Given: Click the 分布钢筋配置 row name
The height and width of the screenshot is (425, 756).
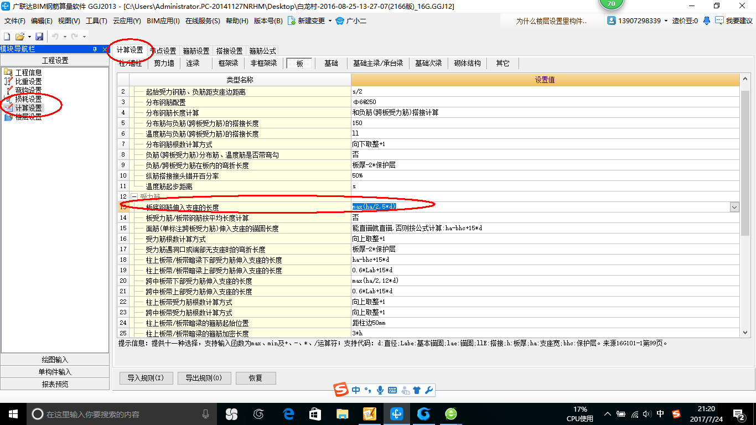Looking at the screenshot, I should point(165,102).
